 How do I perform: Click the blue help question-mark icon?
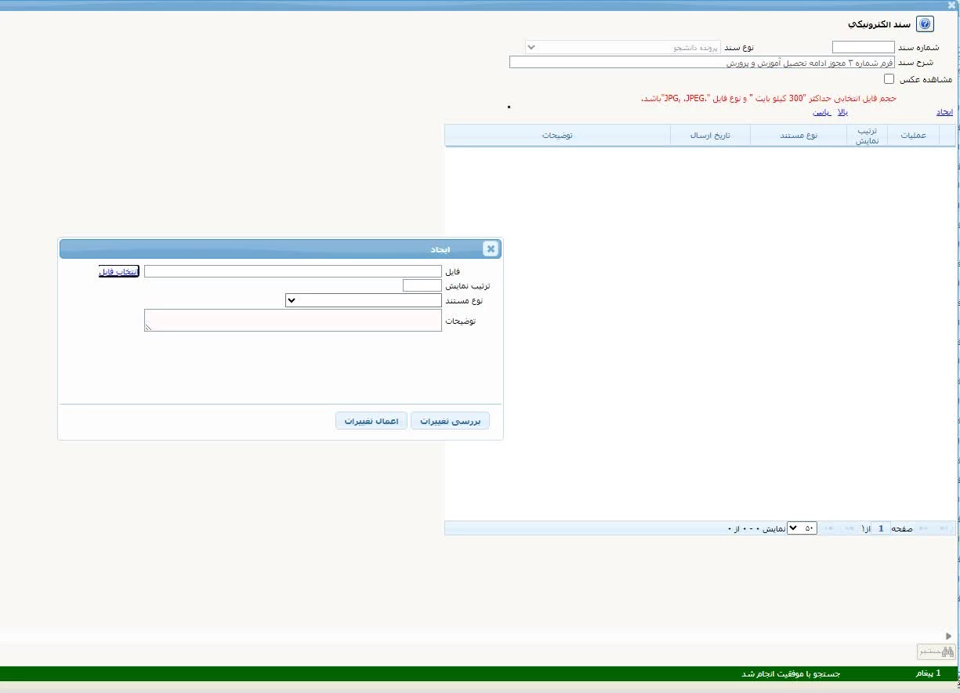coord(925,24)
